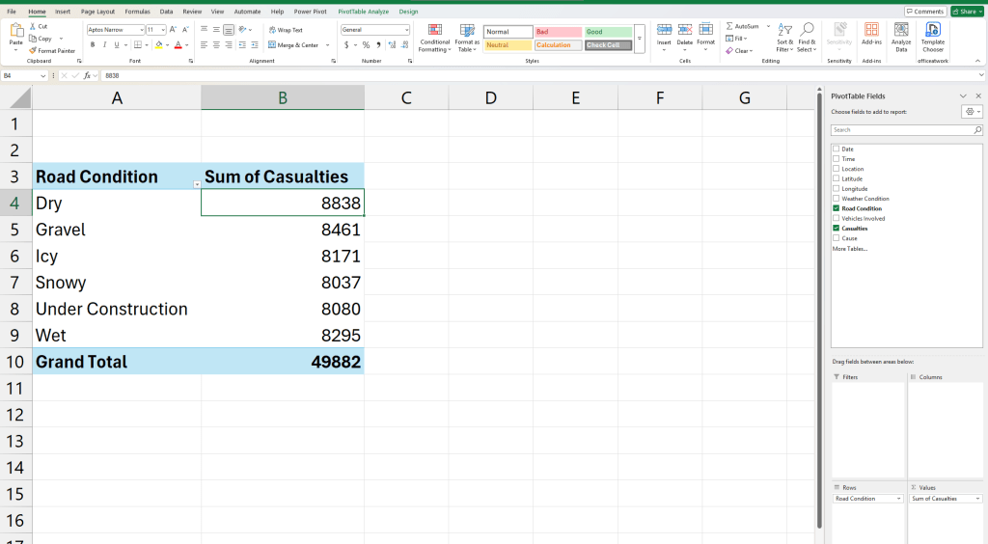Open the Insert ribbon tab

[63, 12]
